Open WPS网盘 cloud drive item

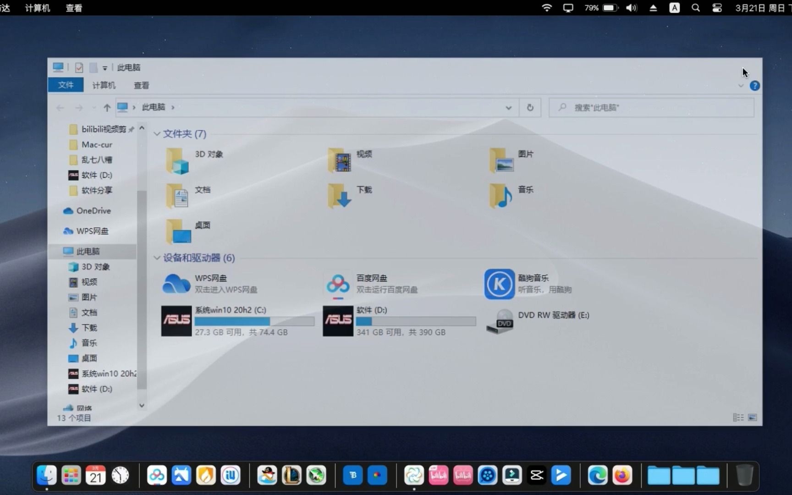pyautogui.click(x=210, y=284)
